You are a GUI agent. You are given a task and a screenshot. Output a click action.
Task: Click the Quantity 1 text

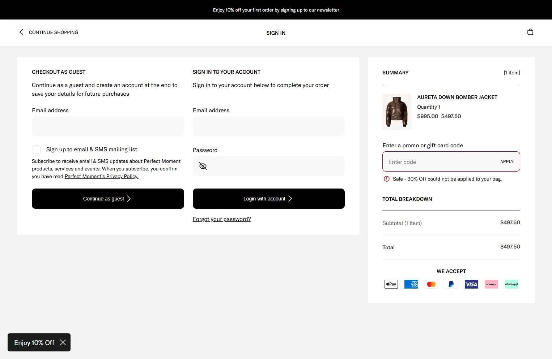coord(429,107)
